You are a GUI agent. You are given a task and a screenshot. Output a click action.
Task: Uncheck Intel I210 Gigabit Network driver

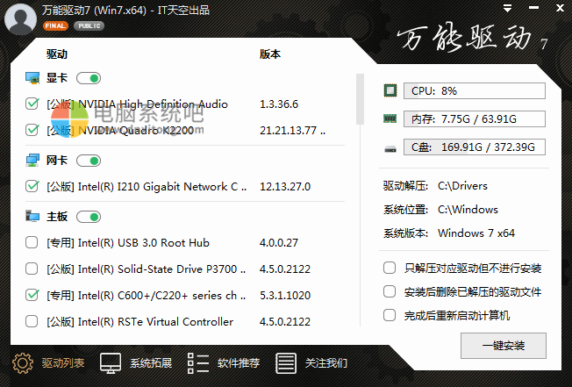pos(32,186)
